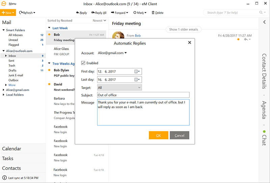
Task: Open the Alice Glass FW: GROUP email
Action: (61, 51)
